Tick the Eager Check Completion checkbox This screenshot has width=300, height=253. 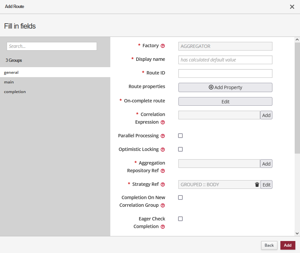point(180,219)
